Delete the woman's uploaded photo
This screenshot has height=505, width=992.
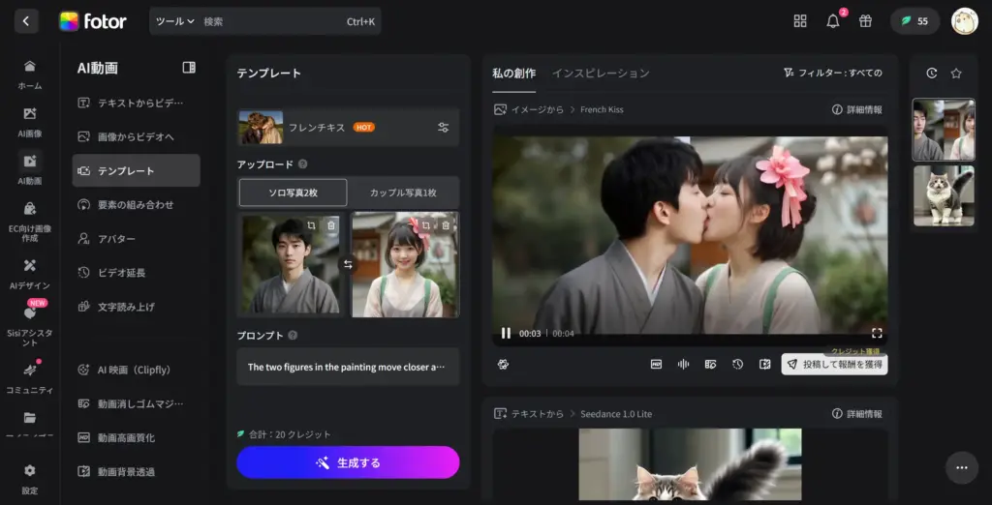446,225
